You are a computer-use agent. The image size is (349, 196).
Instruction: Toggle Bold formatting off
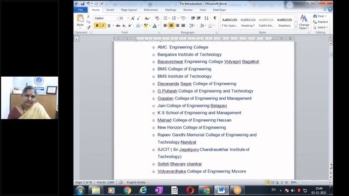pos(97,26)
